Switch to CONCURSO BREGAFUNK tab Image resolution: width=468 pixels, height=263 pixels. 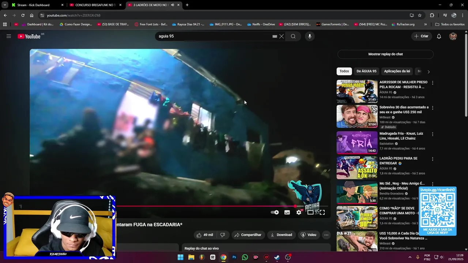95,5
